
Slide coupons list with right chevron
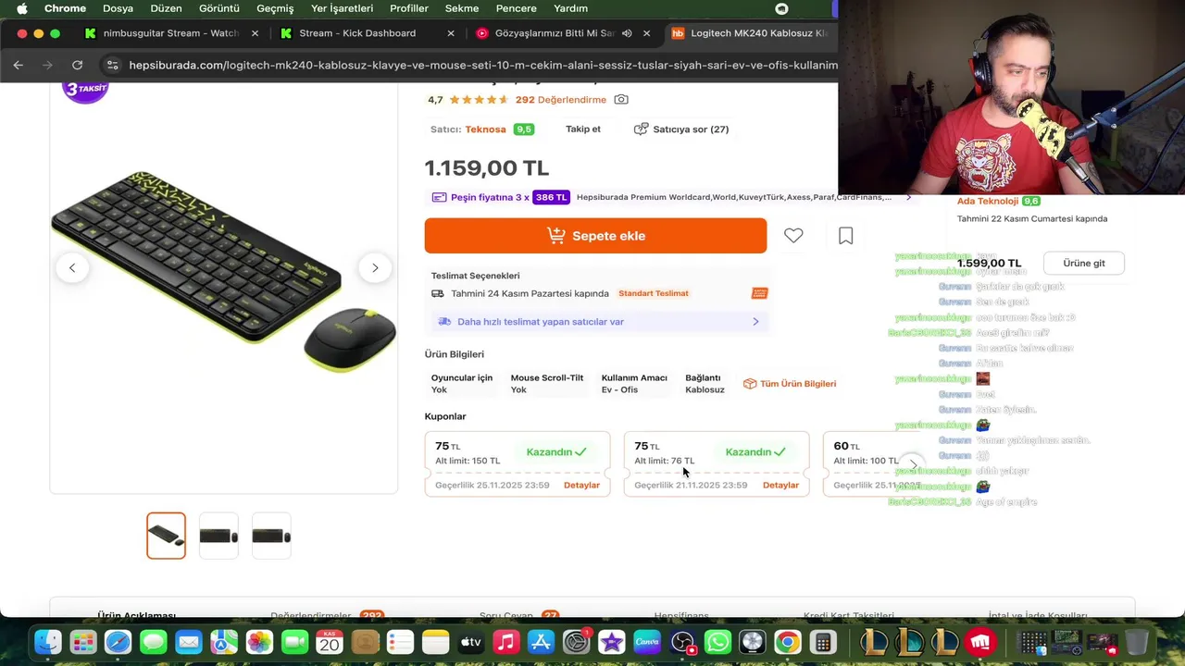[x=913, y=464]
